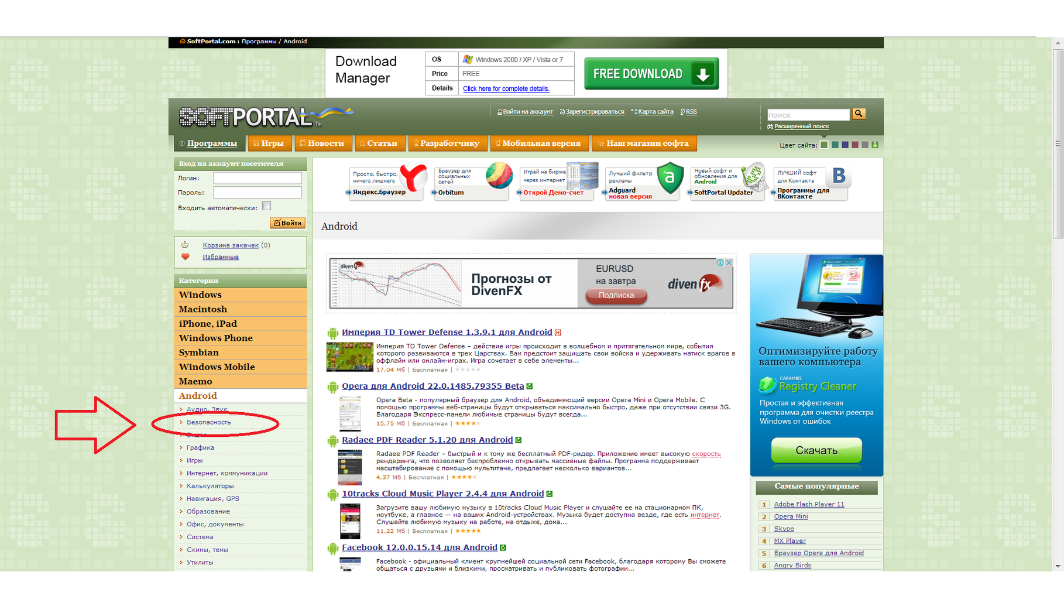This screenshot has height=599, width=1064.
Task: Click the SoftPortal logo
Action: 265,116
